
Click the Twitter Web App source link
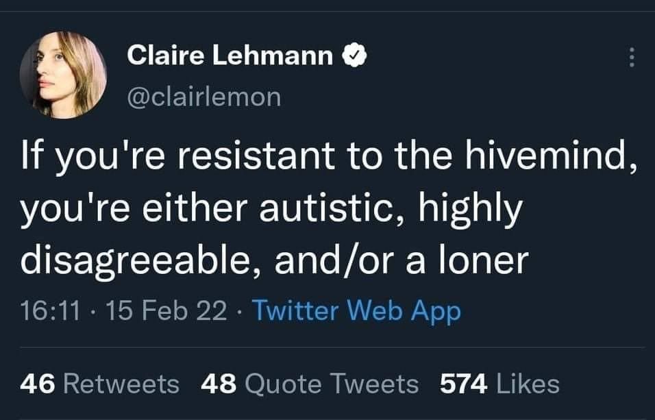(356, 312)
